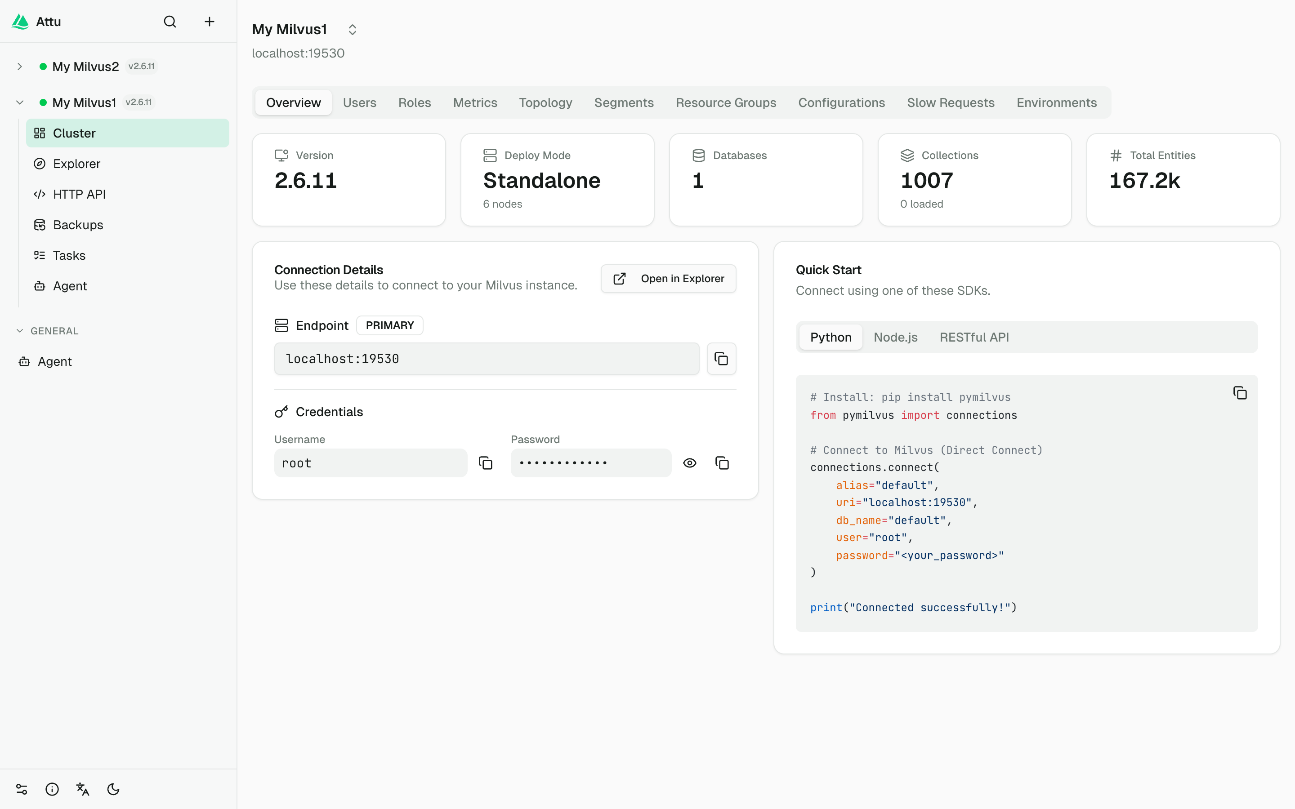Switch to the Users tab

point(360,102)
